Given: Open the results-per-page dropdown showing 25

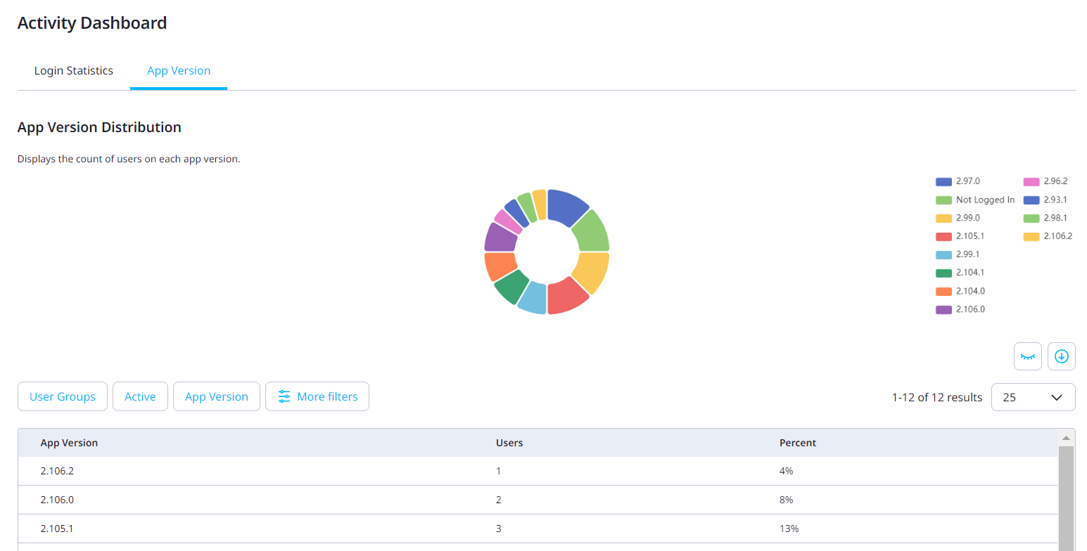Looking at the screenshot, I should [x=1033, y=397].
